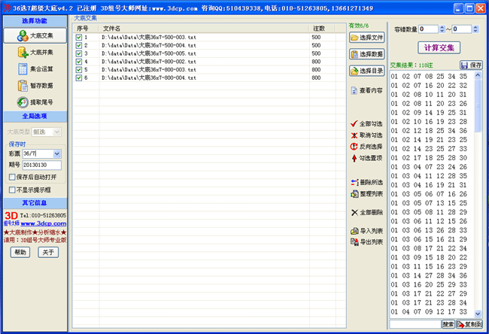This screenshot has height=334, width=489.
Task: Click 选择文件 to choose files
Action: [367, 38]
